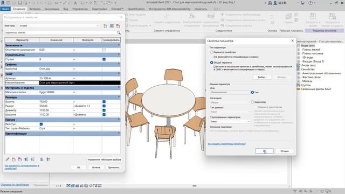Click the Выбор... button
The width and height of the screenshot is (345, 194).
pos(262,77)
